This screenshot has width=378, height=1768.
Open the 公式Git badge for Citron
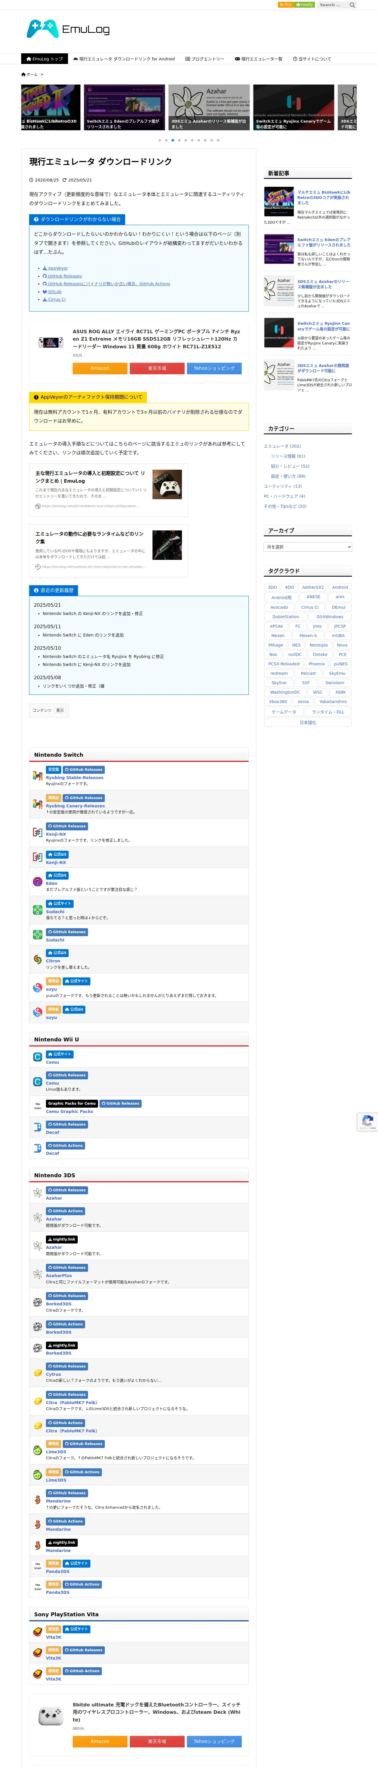point(58,953)
